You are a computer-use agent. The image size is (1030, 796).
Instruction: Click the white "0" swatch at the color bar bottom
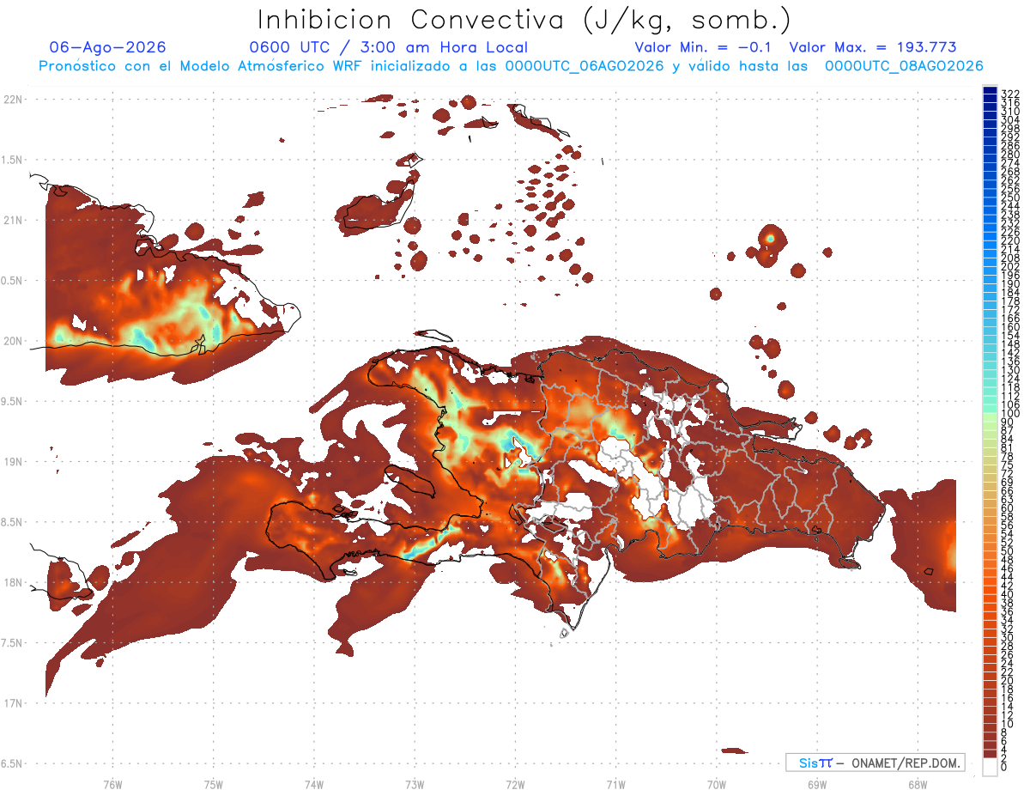tap(990, 767)
